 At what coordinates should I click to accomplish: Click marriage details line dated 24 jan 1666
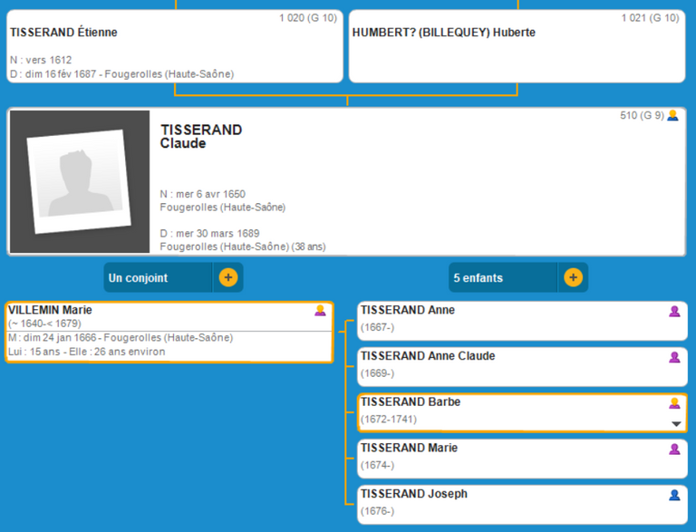[121, 337]
